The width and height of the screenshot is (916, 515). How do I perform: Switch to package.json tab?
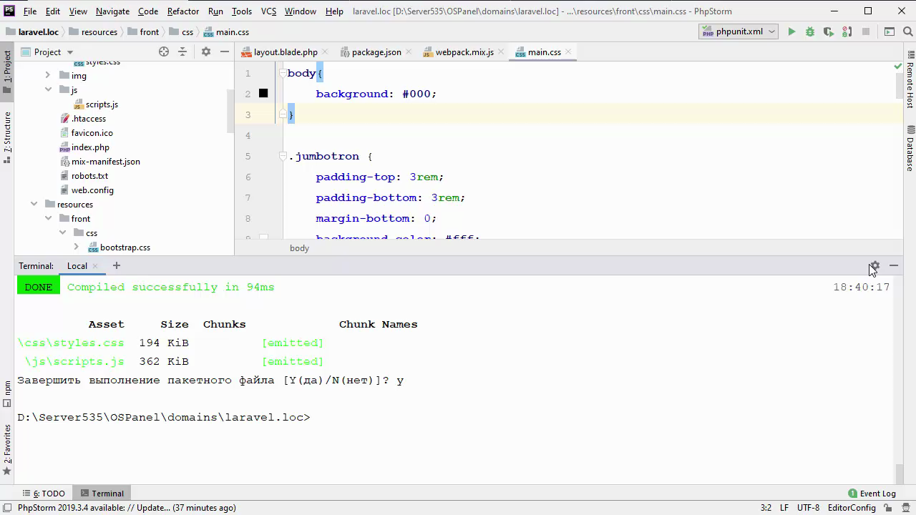click(x=376, y=52)
